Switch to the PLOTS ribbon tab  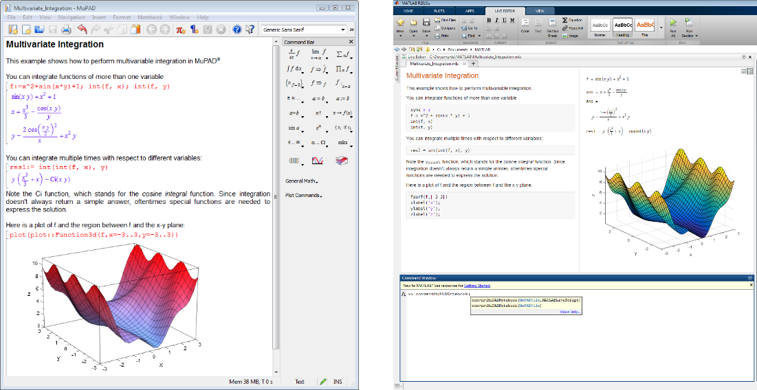439,11
